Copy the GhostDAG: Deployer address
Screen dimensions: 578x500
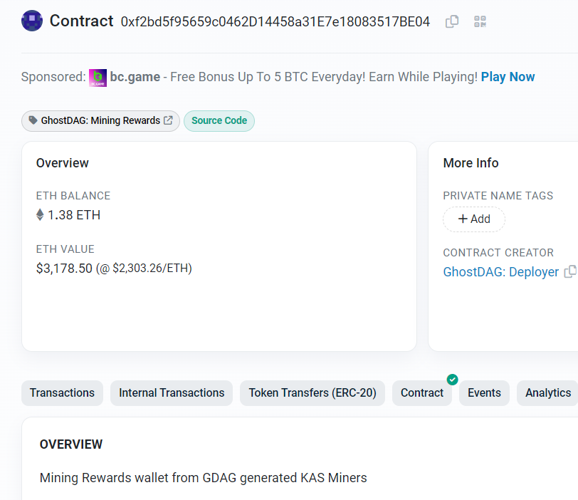pos(570,272)
